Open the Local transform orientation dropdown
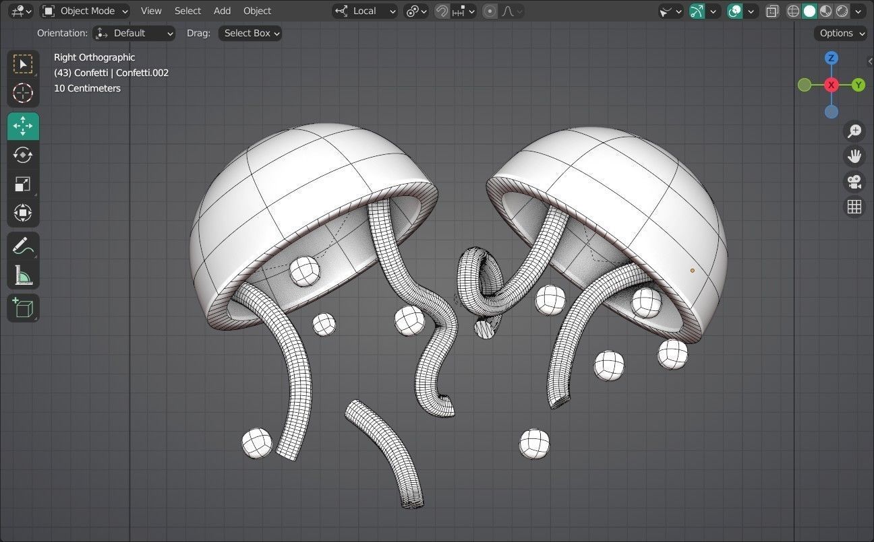This screenshot has width=874, height=542. tap(364, 11)
